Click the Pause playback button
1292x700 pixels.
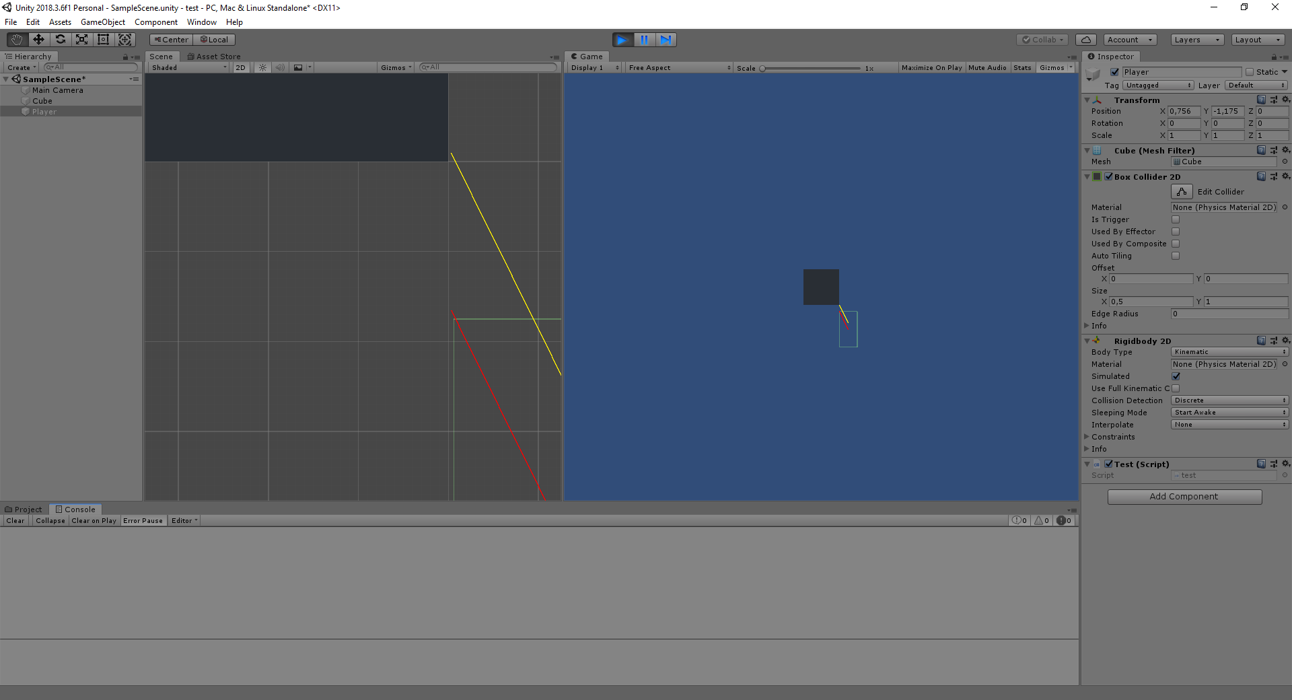click(x=644, y=40)
